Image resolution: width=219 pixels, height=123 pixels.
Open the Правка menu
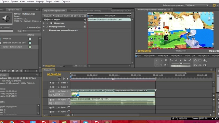(5, 1)
